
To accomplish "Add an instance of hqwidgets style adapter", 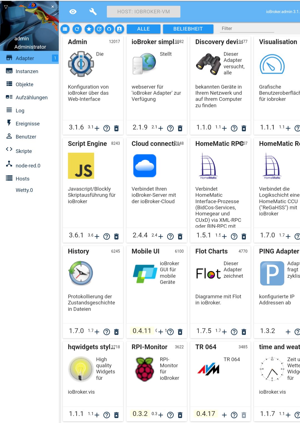I will (97, 415).
